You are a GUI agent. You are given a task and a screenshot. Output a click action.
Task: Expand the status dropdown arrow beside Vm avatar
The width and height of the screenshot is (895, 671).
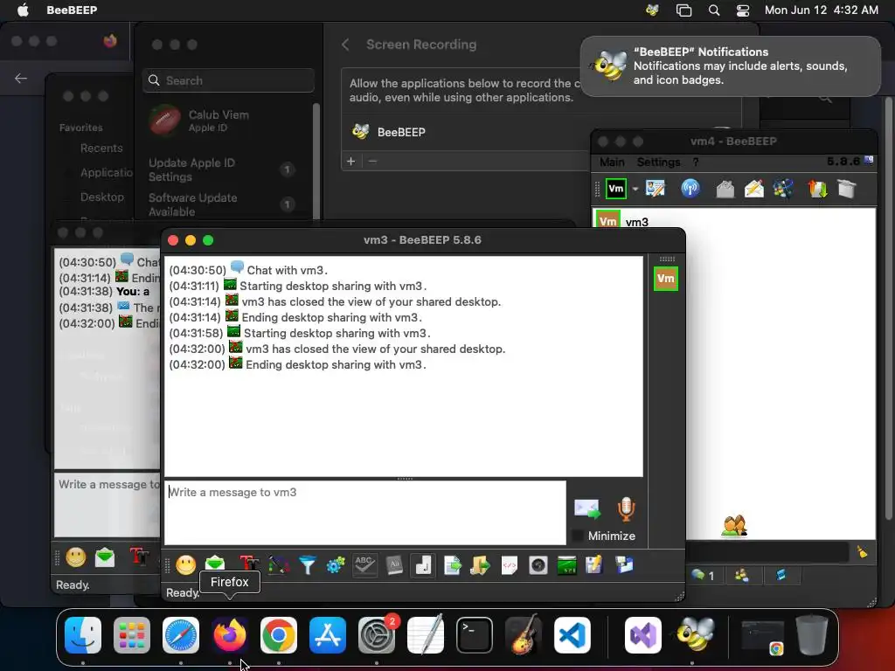[x=635, y=189]
